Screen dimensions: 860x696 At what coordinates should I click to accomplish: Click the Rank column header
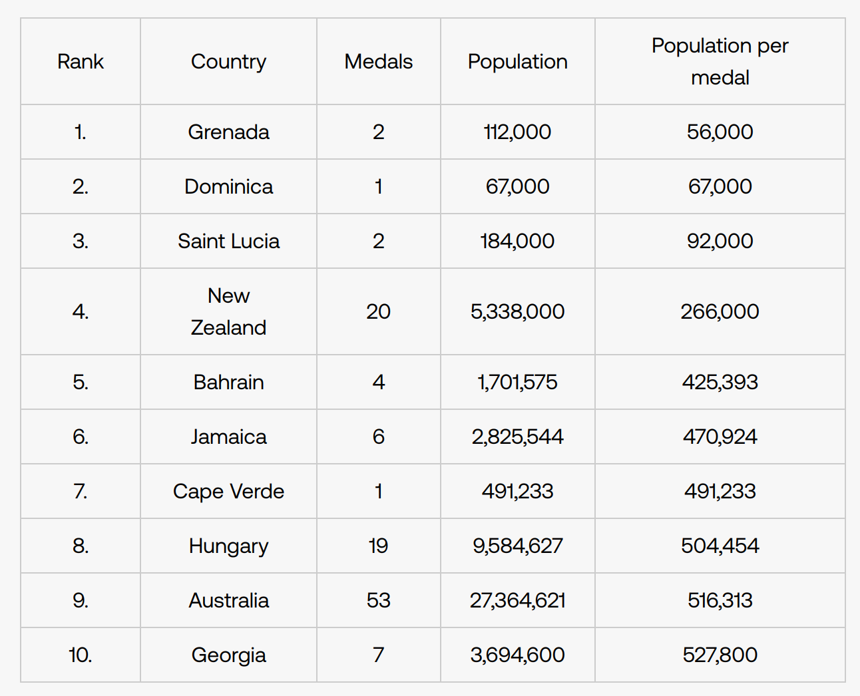click(81, 62)
